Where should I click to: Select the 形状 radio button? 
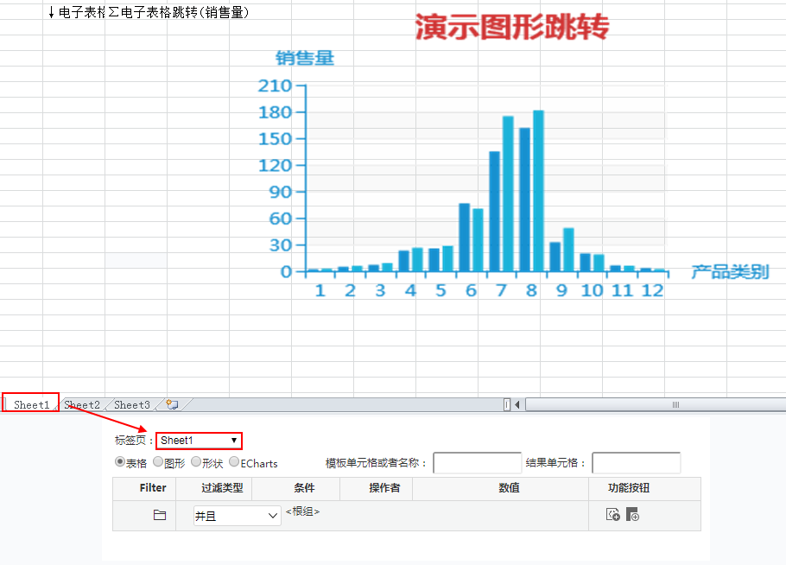196,461
